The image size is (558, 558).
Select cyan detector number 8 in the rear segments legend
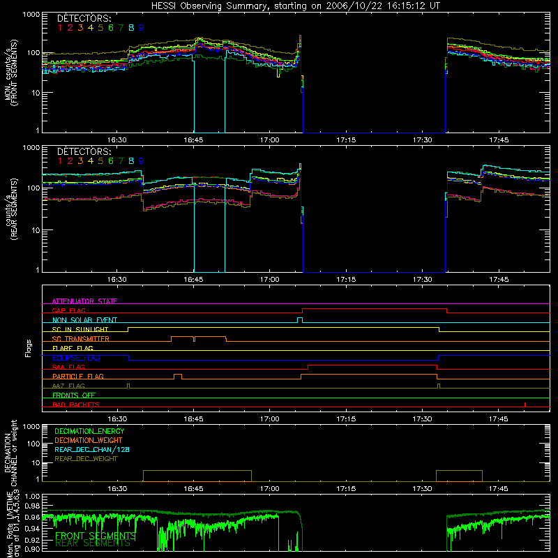[x=131, y=161]
